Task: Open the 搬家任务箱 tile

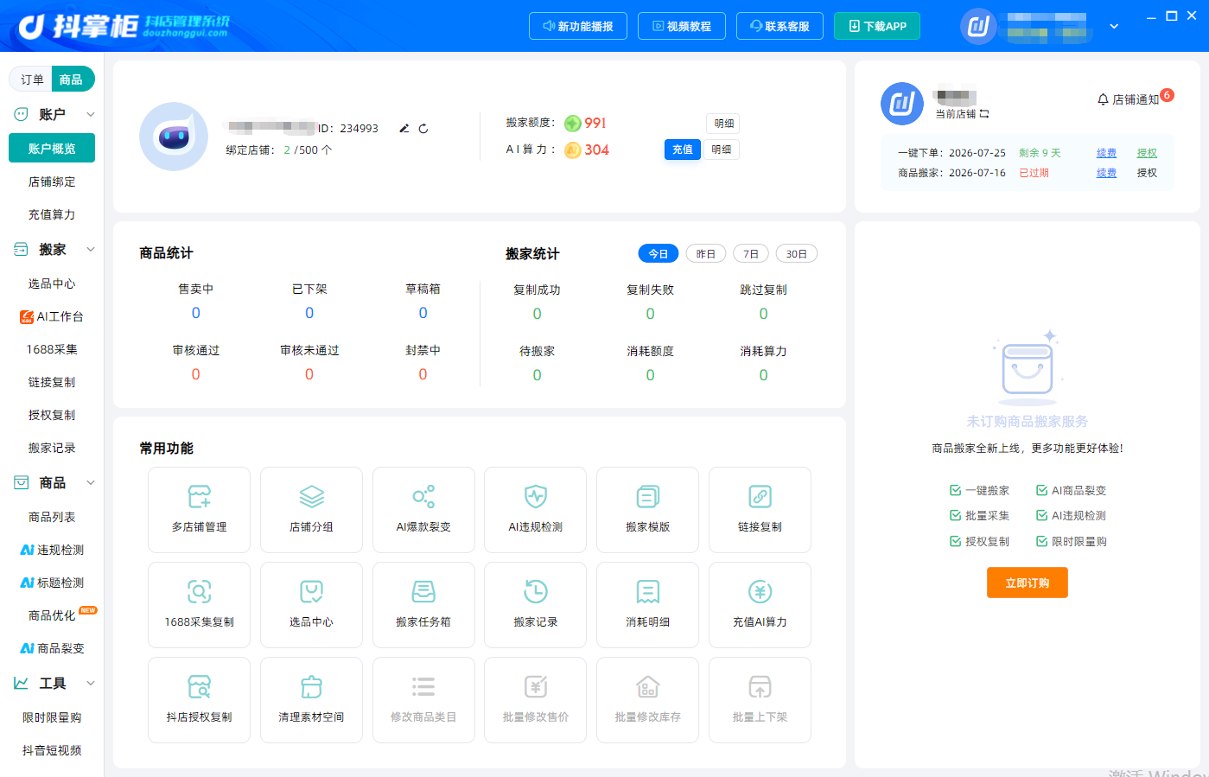Action: pyautogui.click(x=423, y=605)
